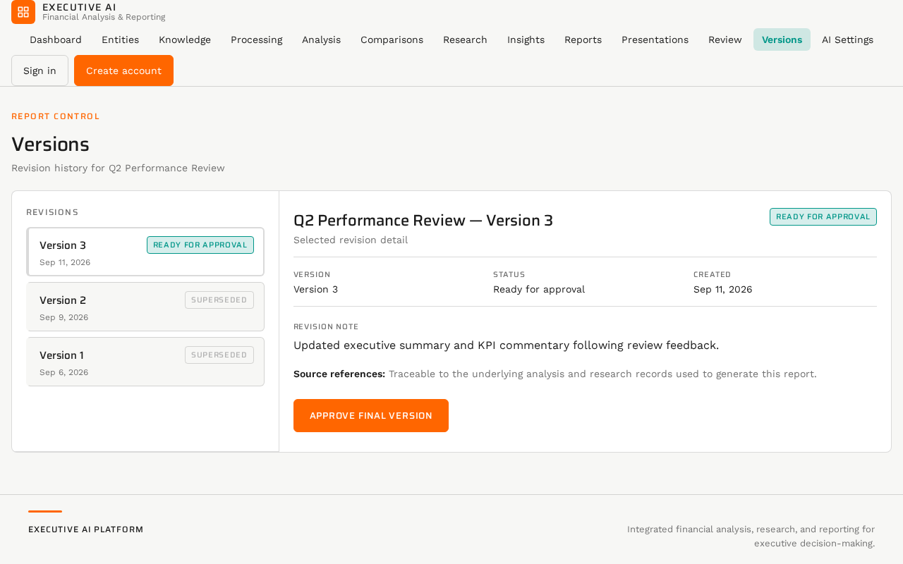This screenshot has width=903, height=564.
Task: Click the detail panel Ready for Approval badge
Action: [823, 216]
